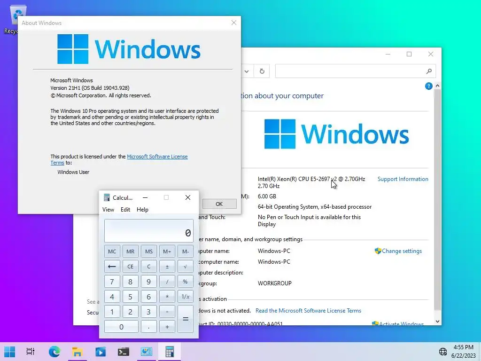Click the decimal point key
This screenshot has width=481, height=361.
click(149, 327)
